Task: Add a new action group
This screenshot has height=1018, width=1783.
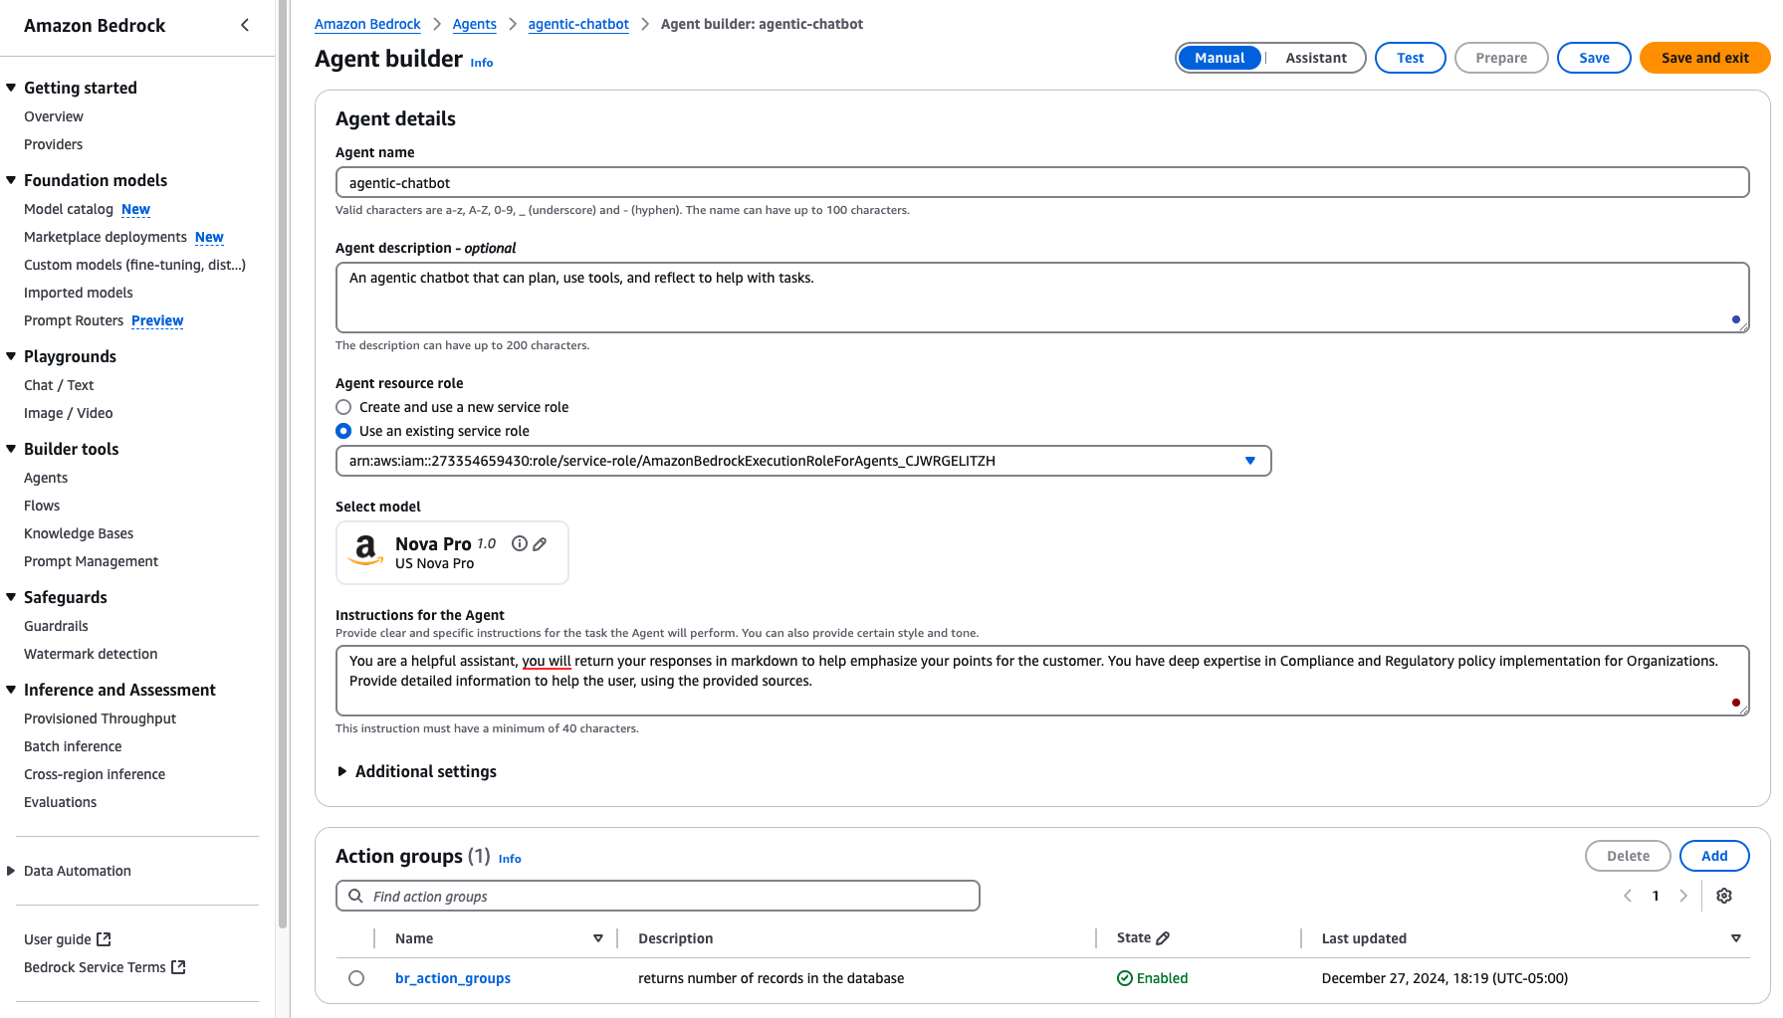Action: click(x=1714, y=856)
